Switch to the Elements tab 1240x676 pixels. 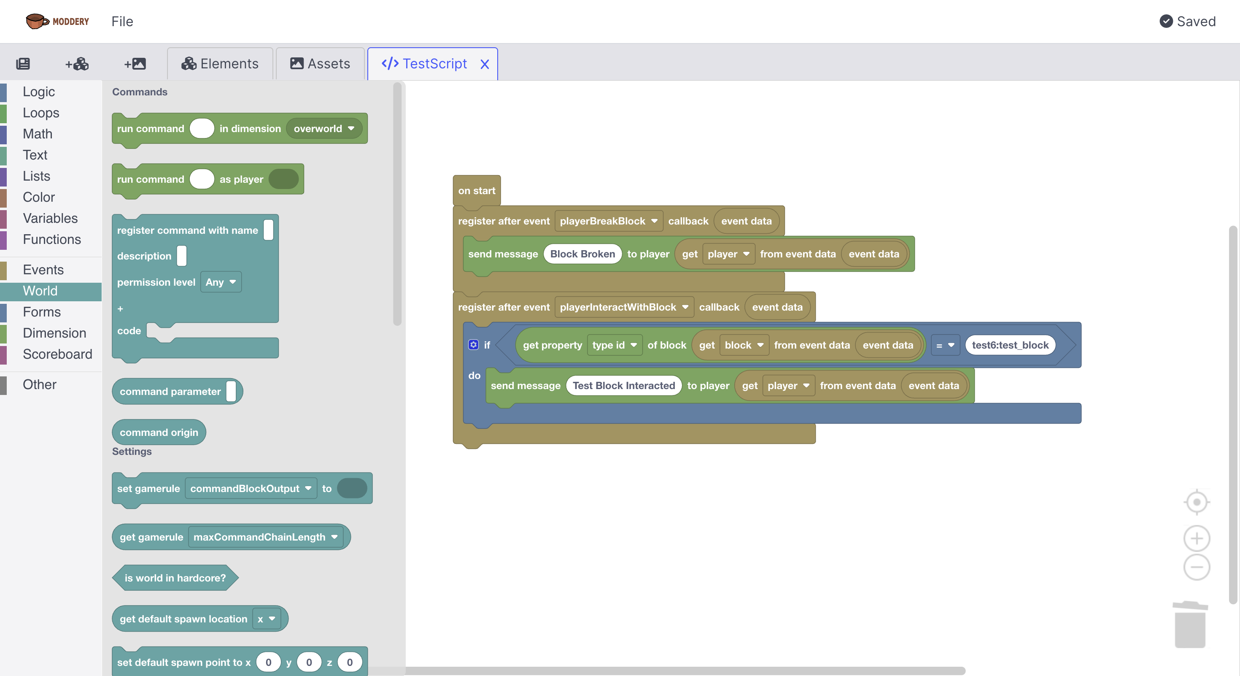coord(220,64)
